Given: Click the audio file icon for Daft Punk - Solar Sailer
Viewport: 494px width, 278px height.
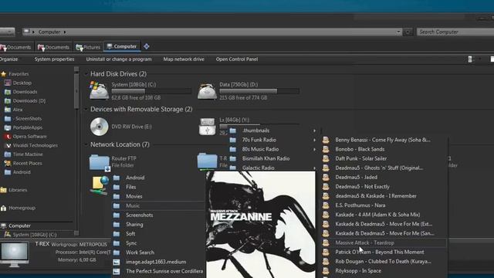Looking at the screenshot, I should [326, 158].
